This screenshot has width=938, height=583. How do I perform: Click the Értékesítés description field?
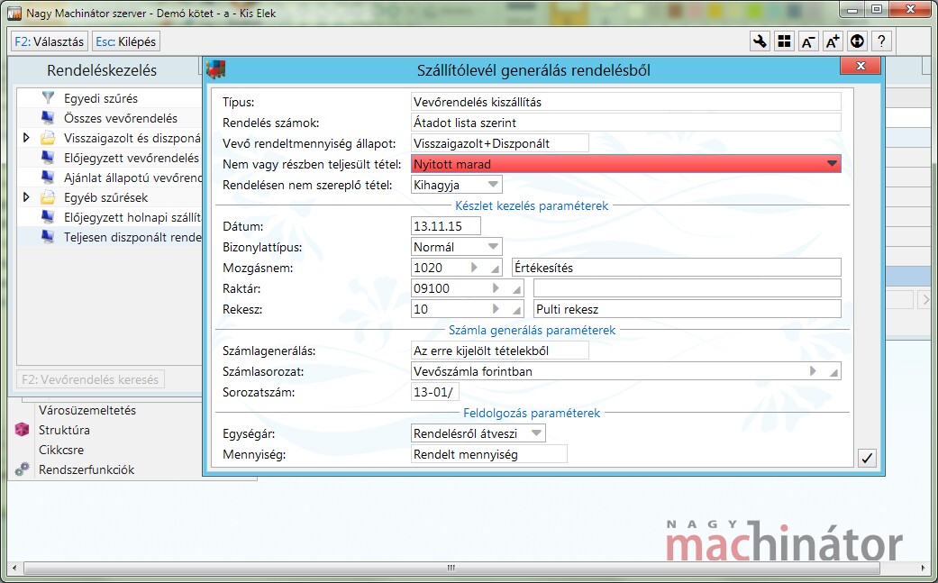(x=676, y=268)
